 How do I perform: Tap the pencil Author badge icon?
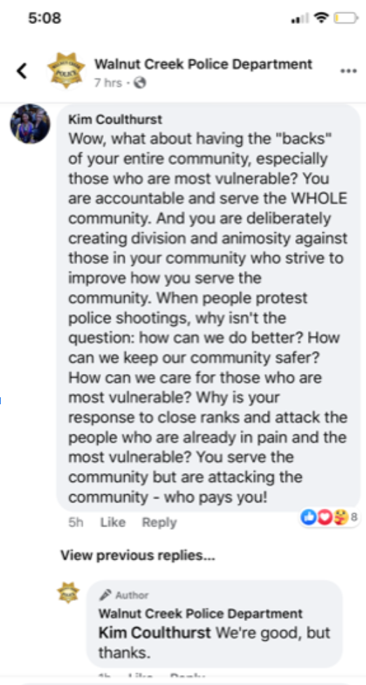pos(105,595)
